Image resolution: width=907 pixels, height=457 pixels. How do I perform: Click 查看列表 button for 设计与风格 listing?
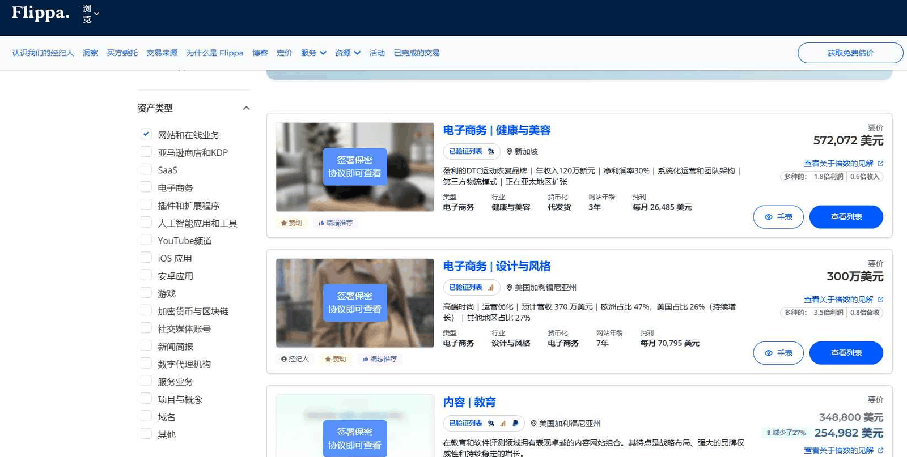[846, 353]
